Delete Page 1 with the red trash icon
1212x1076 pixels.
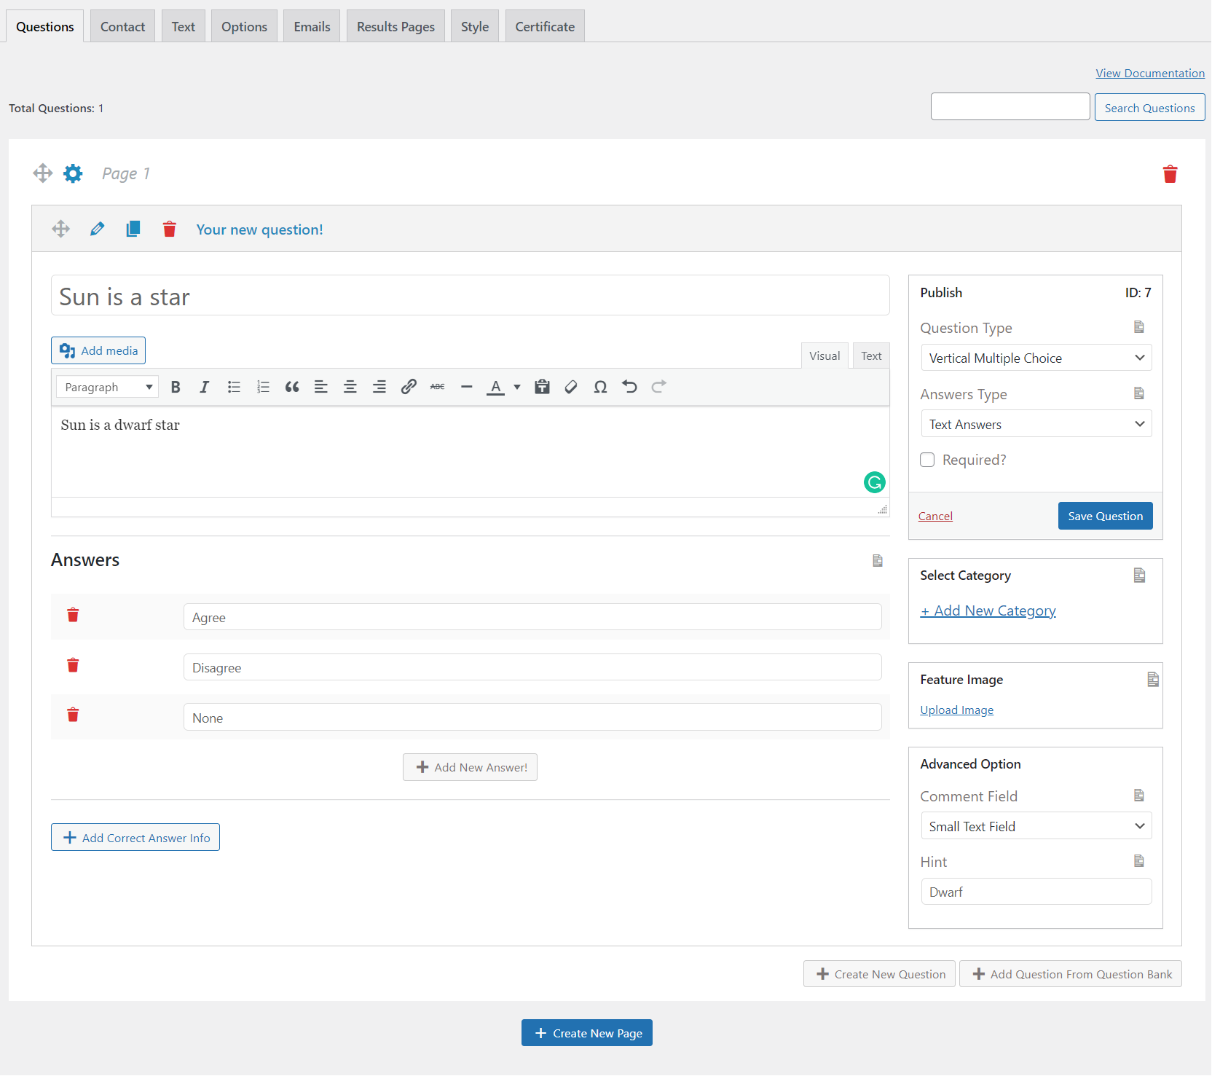pyautogui.click(x=1170, y=174)
